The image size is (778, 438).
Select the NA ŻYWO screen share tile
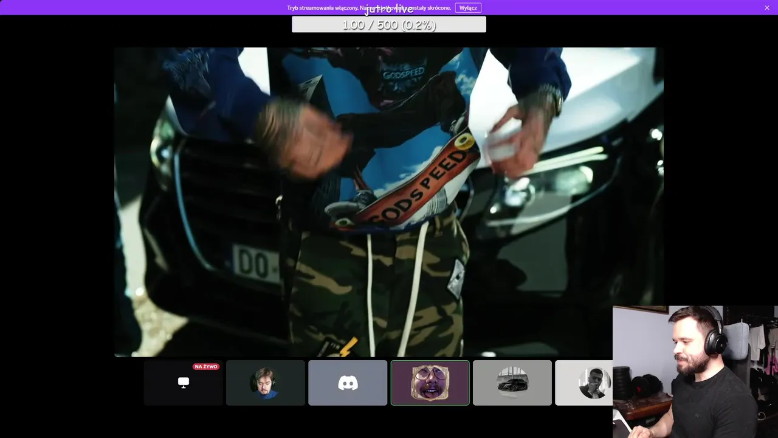[184, 383]
